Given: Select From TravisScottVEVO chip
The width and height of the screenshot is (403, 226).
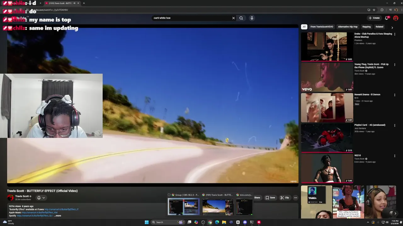Looking at the screenshot, I should [x=322, y=27].
